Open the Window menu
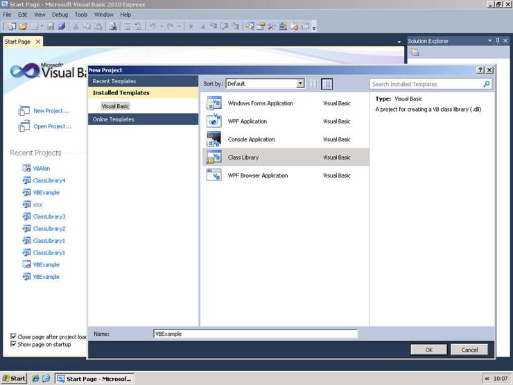 click(104, 15)
